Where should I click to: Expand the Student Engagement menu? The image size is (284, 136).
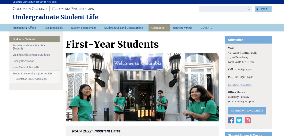click(85, 28)
